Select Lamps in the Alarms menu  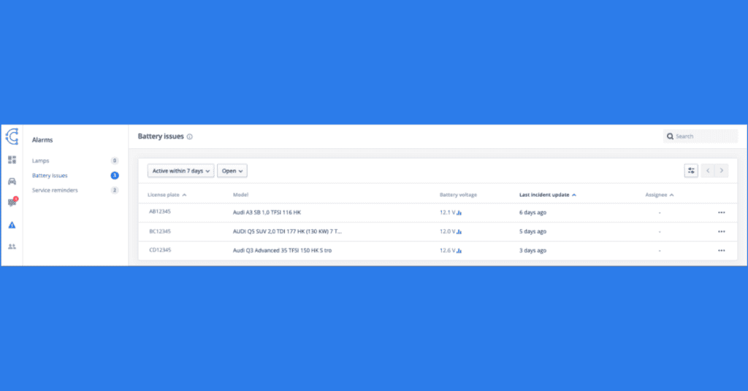click(41, 160)
